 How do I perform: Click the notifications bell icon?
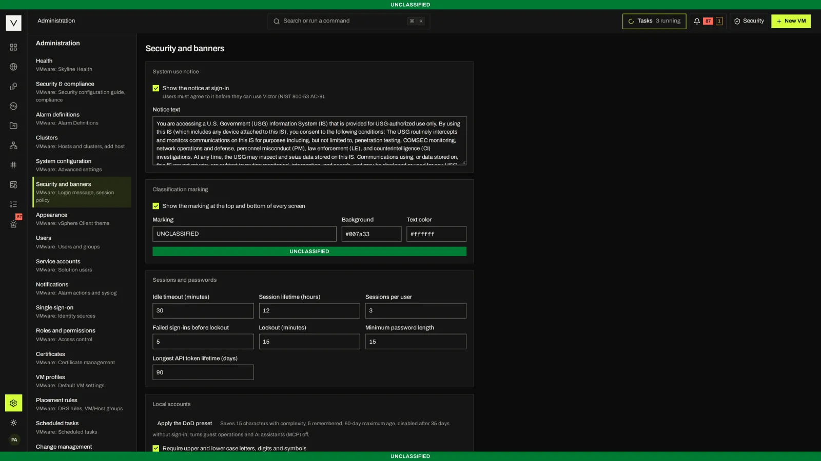pos(697,21)
